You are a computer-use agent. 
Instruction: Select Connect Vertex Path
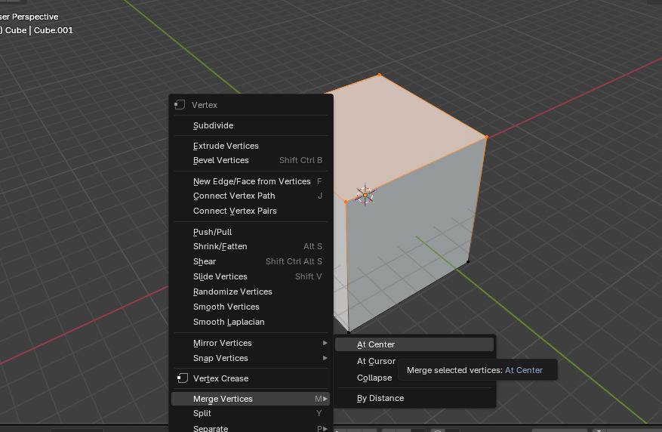point(234,196)
